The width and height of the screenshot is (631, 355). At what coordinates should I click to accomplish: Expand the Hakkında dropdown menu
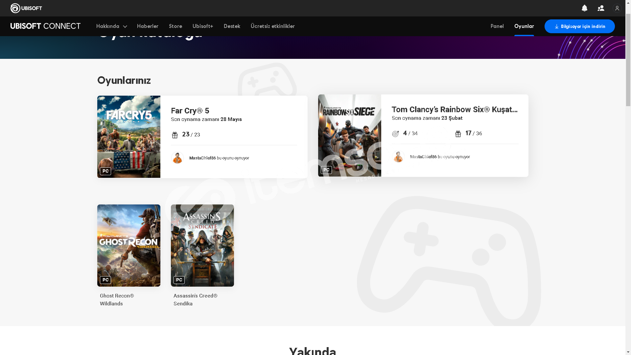[111, 26]
